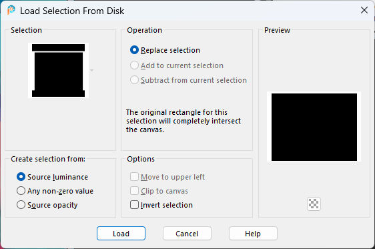Screen dimensions: 375x249
Task: Click the selection shape thumbnail
Action: (58, 70)
